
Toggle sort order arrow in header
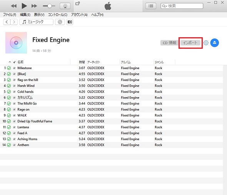(x=10, y=62)
